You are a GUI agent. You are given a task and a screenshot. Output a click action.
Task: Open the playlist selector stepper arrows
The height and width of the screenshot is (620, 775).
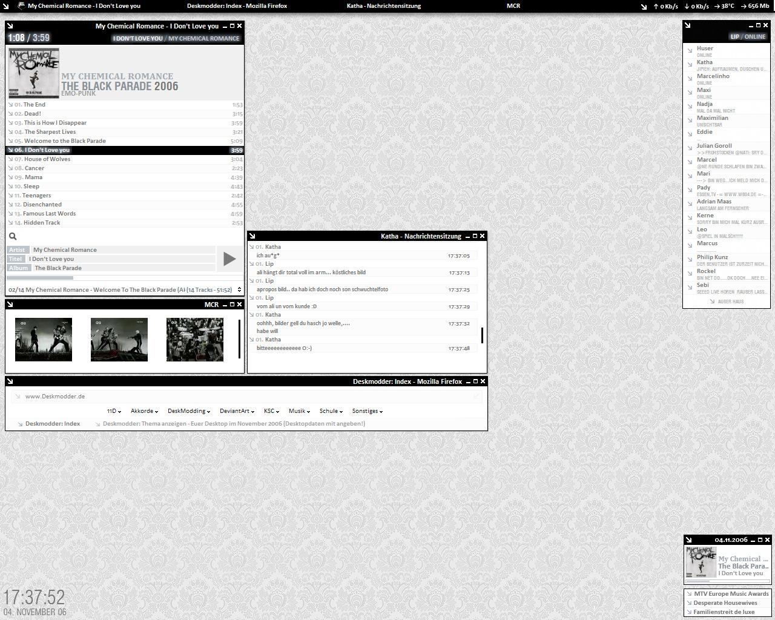click(239, 290)
